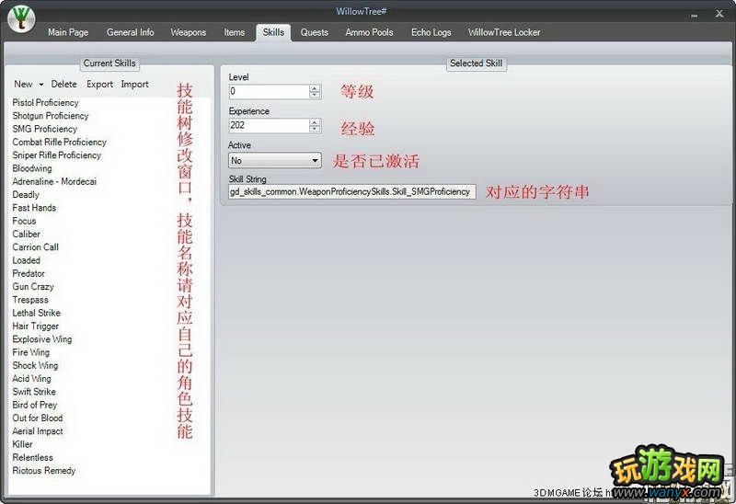Image resolution: width=736 pixels, height=504 pixels.
Task: Select the Trespass skill
Action: click(30, 300)
